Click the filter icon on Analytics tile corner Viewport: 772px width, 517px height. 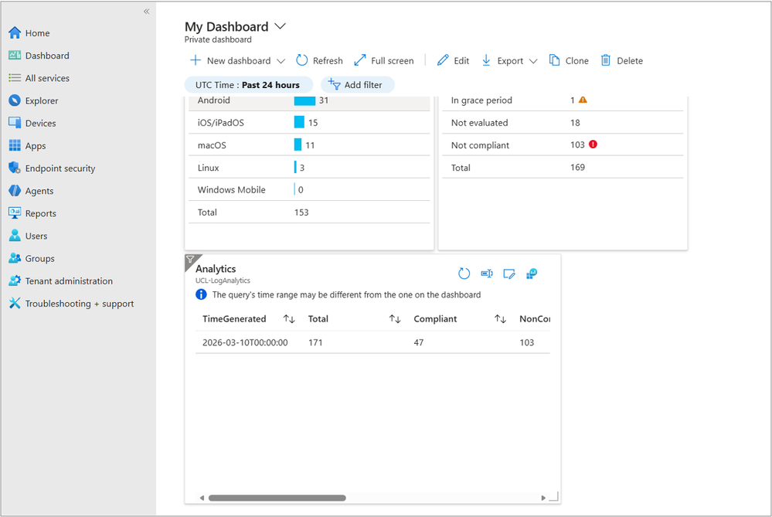[x=190, y=260]
